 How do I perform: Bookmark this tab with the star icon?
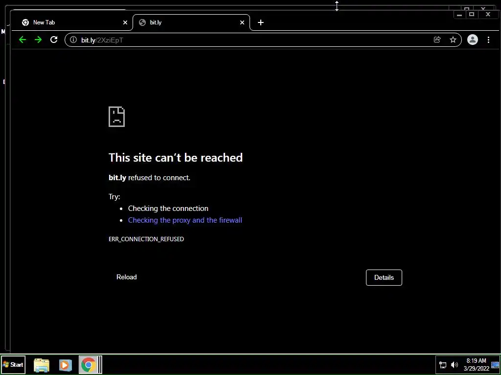click(453, 40)
